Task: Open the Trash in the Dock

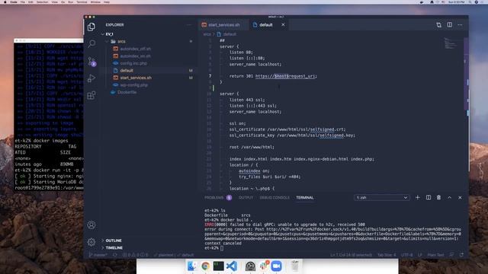Action: pyautogui.click(x=294, y=266)
